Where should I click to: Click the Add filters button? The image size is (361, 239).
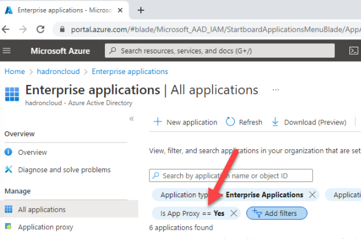277,213
